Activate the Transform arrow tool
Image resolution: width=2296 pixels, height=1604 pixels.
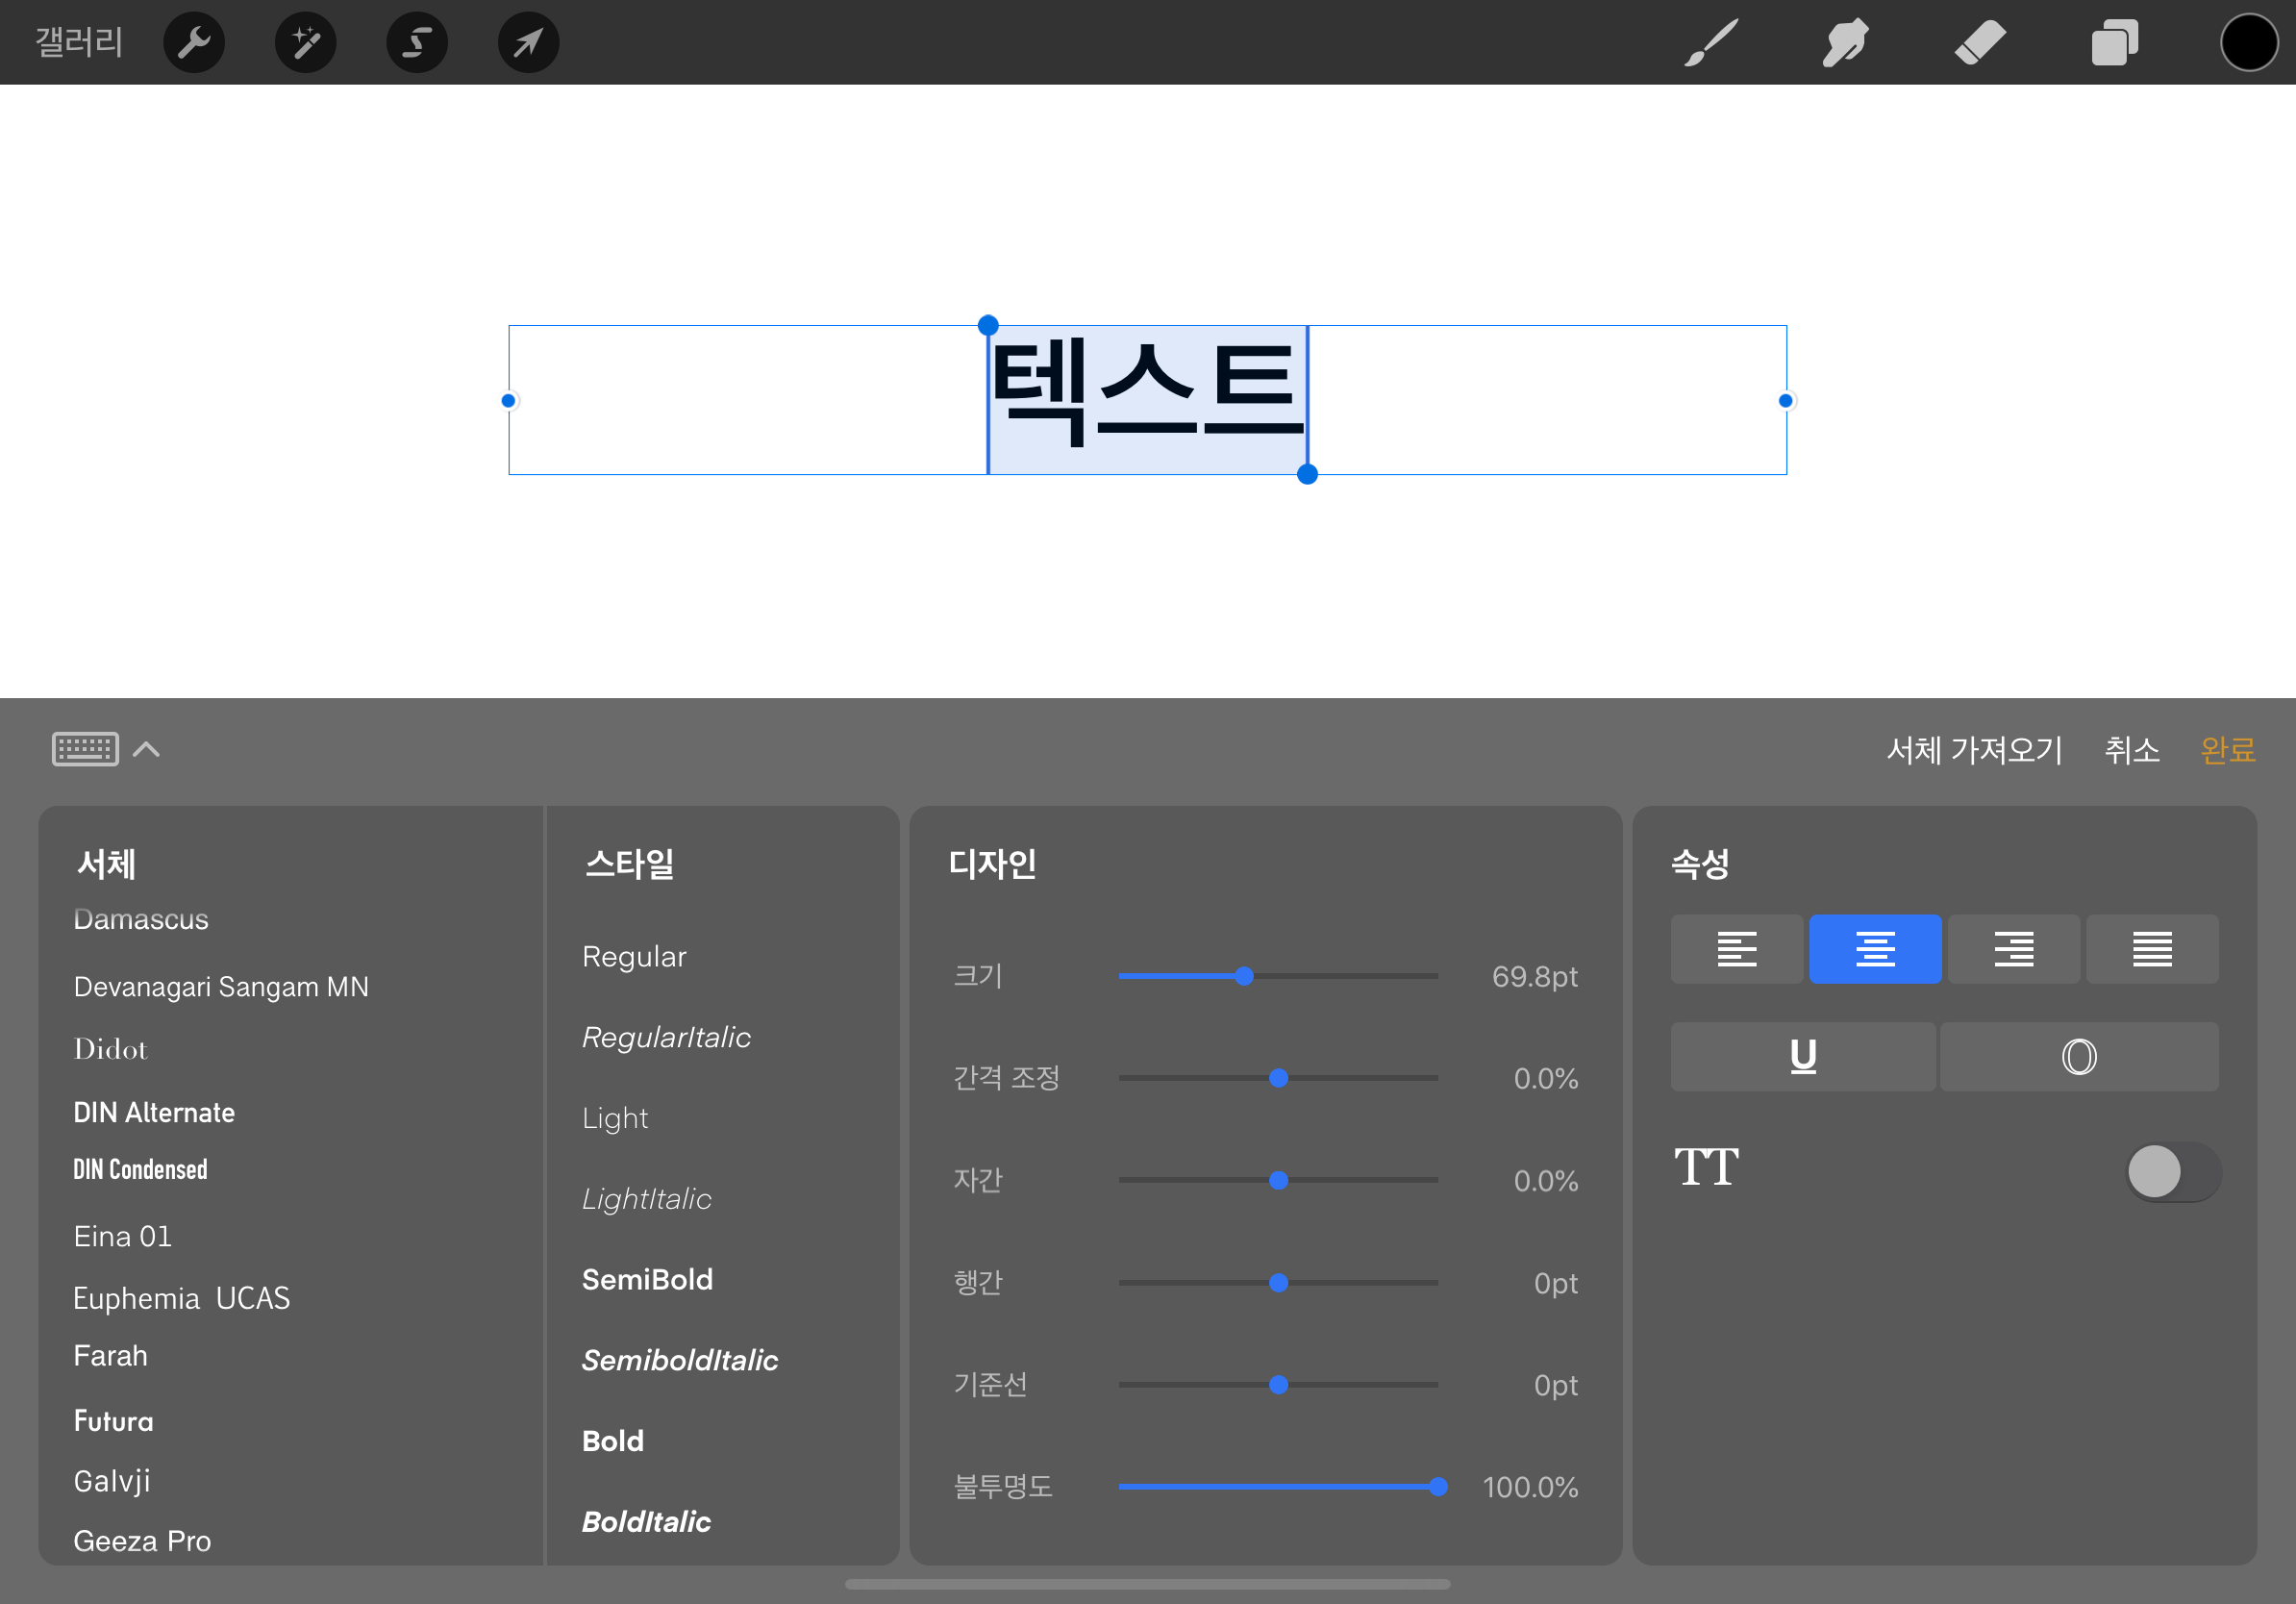click(x=528, y=42)
